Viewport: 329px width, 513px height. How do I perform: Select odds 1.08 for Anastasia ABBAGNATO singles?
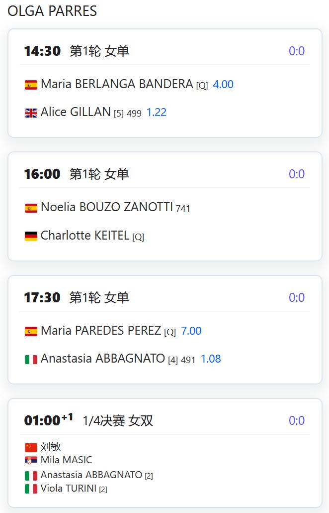point(211,359)
